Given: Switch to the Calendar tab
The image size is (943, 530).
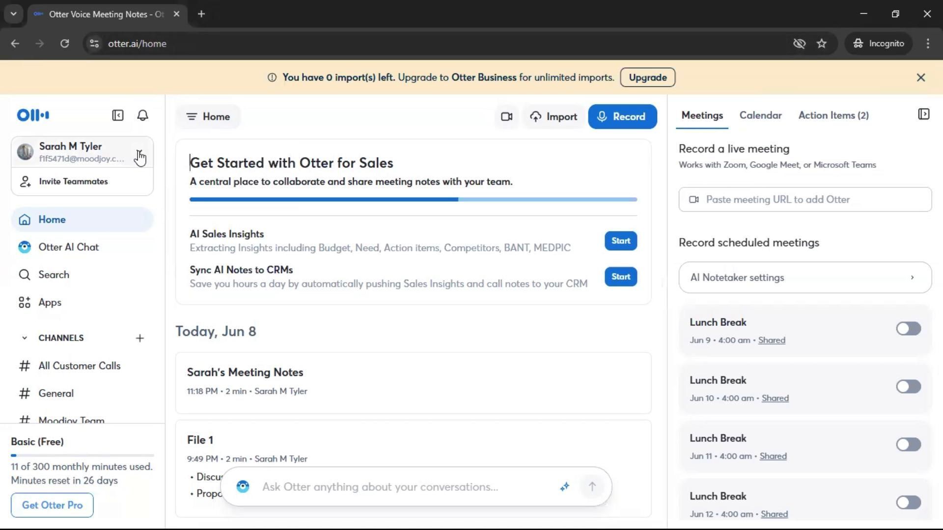Looking at the screenshot, I should coord(760,115).
